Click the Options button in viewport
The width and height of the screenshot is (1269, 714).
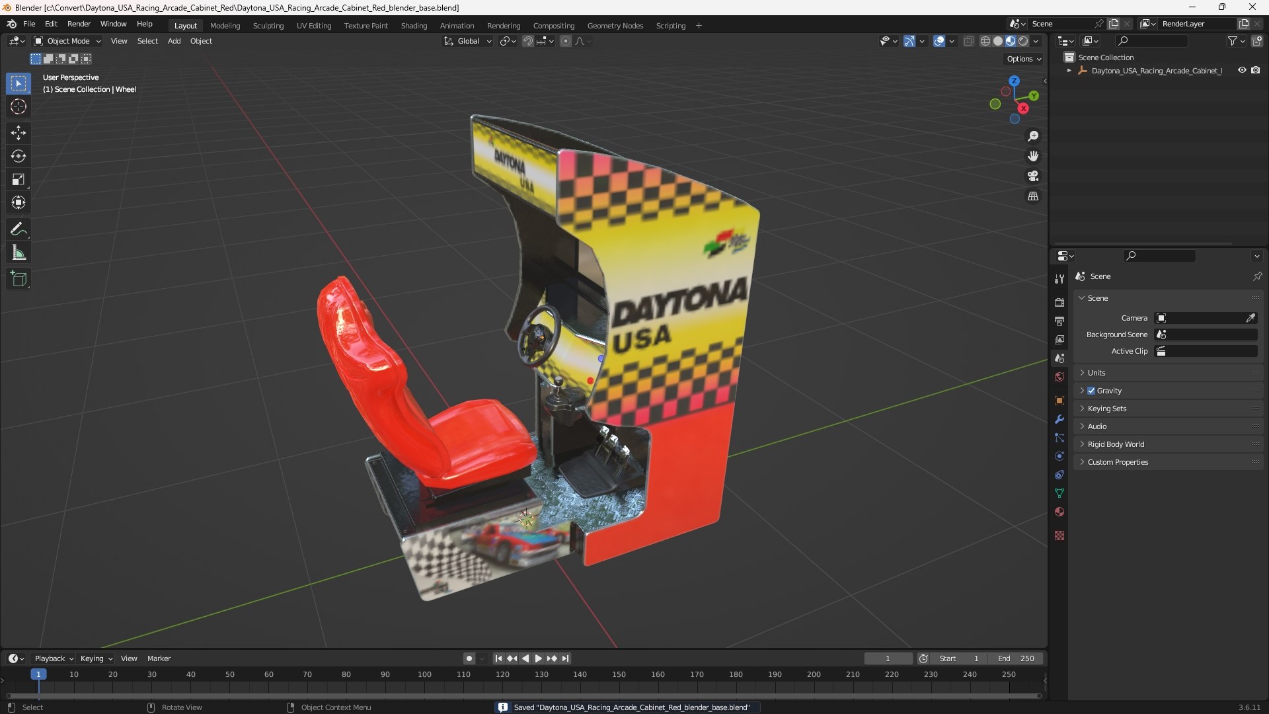(x=1024, y=59)
